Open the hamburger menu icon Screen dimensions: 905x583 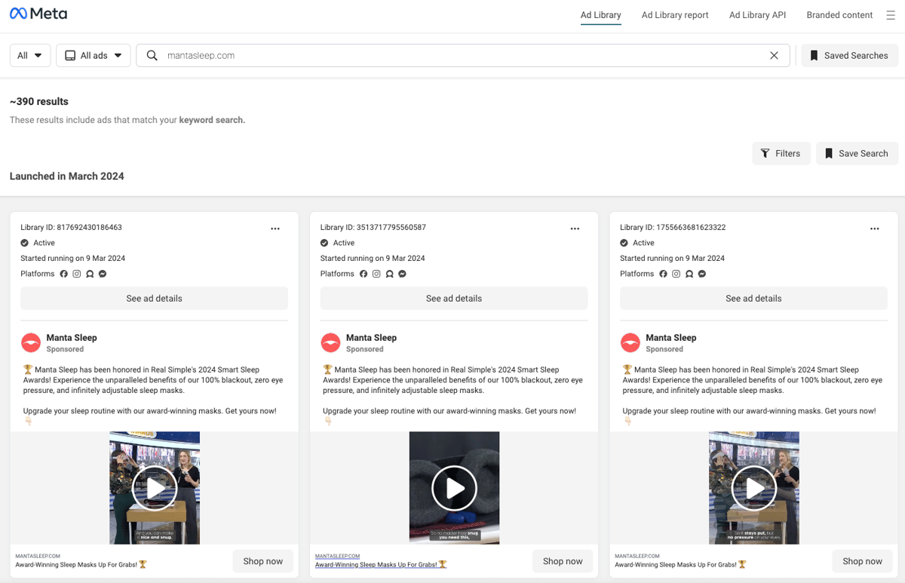click(x=891, y=15)
